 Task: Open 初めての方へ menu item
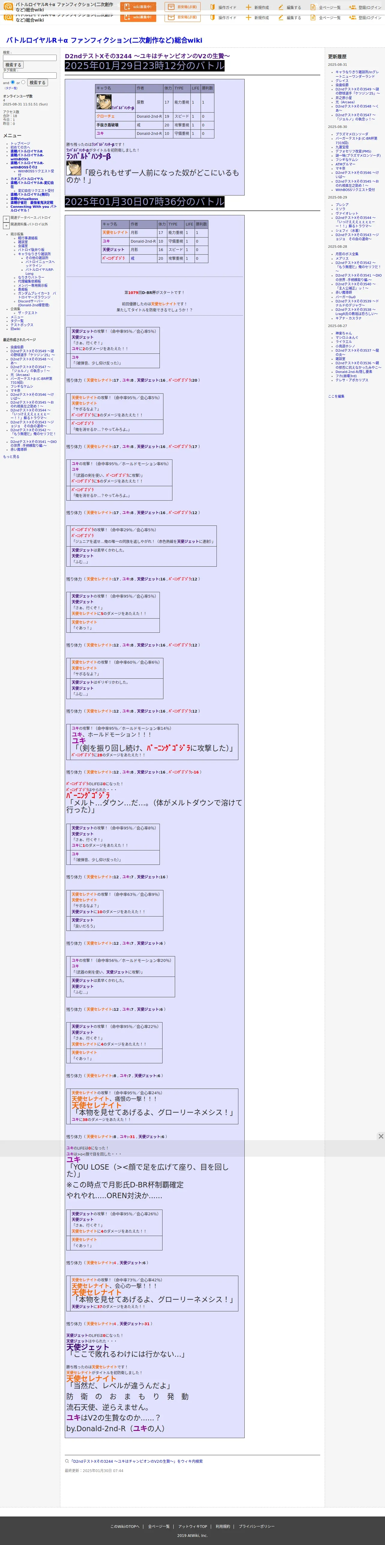(x=20, y=147)
